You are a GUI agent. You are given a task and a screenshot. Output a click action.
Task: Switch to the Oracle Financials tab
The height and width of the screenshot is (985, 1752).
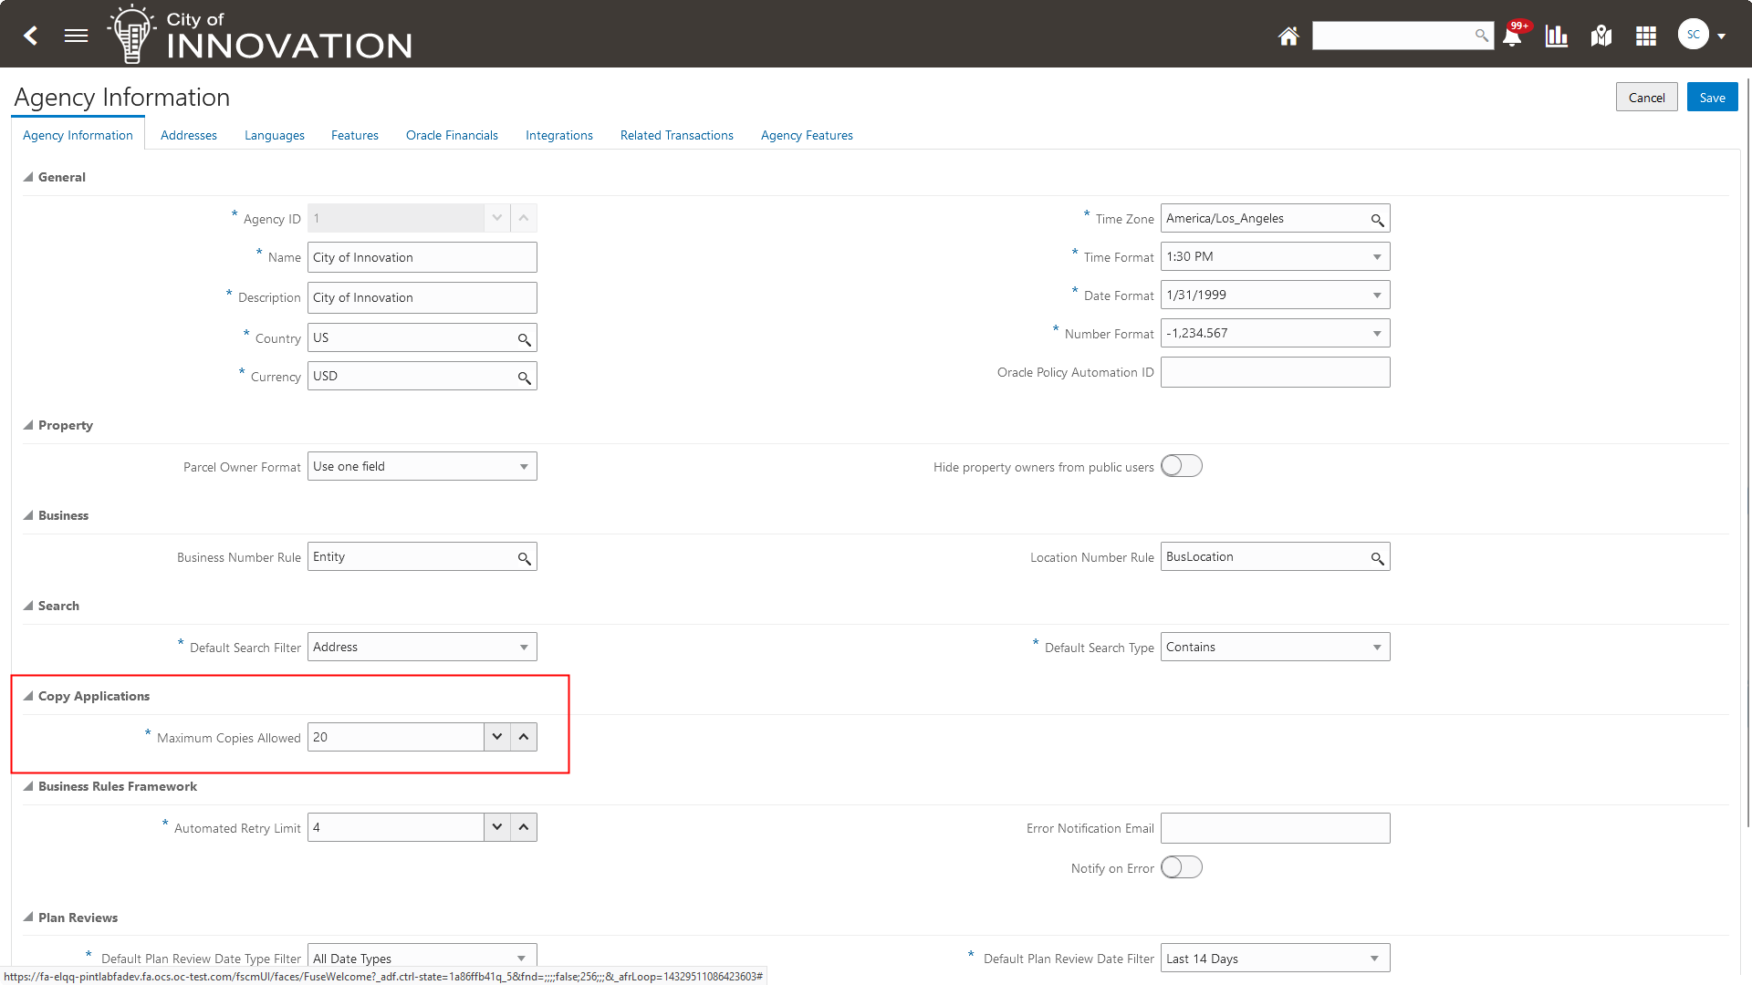pyautogui.click(x=452, y=135)
